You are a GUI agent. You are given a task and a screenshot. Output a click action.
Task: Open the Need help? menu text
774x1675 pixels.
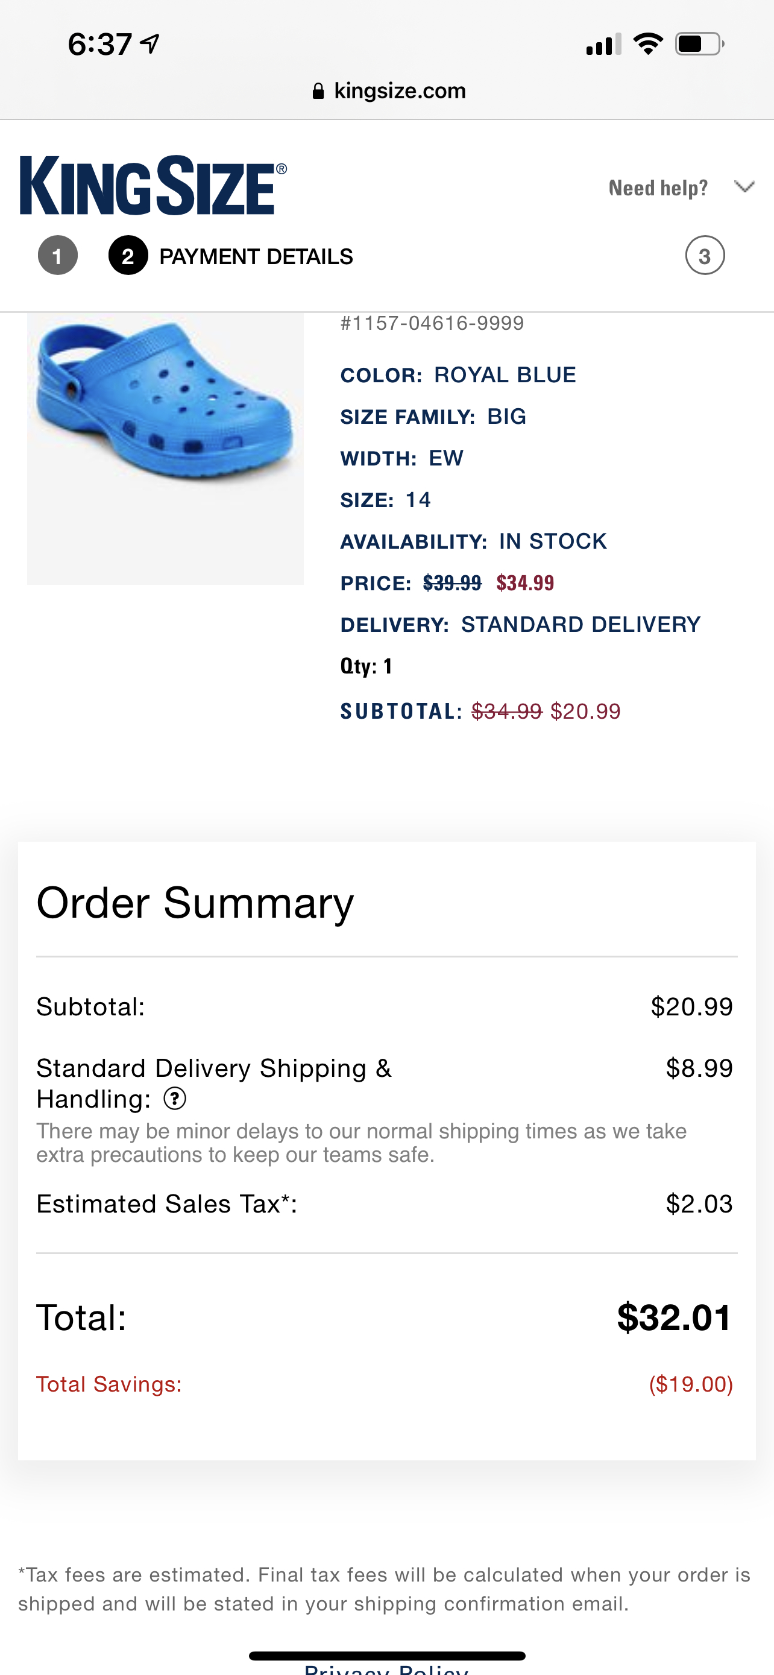pos(658,188)
